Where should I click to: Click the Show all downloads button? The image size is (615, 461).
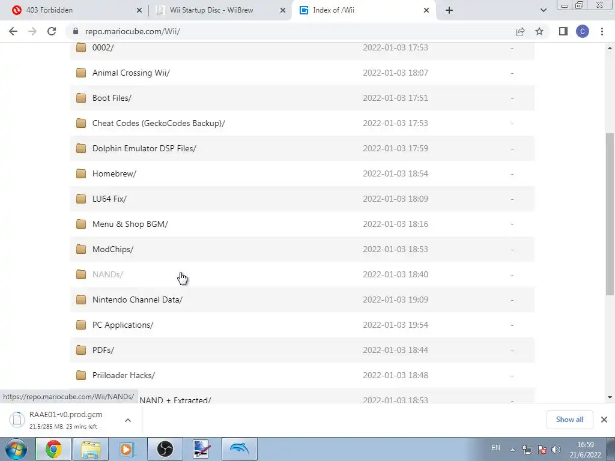(x=569, y=420)
